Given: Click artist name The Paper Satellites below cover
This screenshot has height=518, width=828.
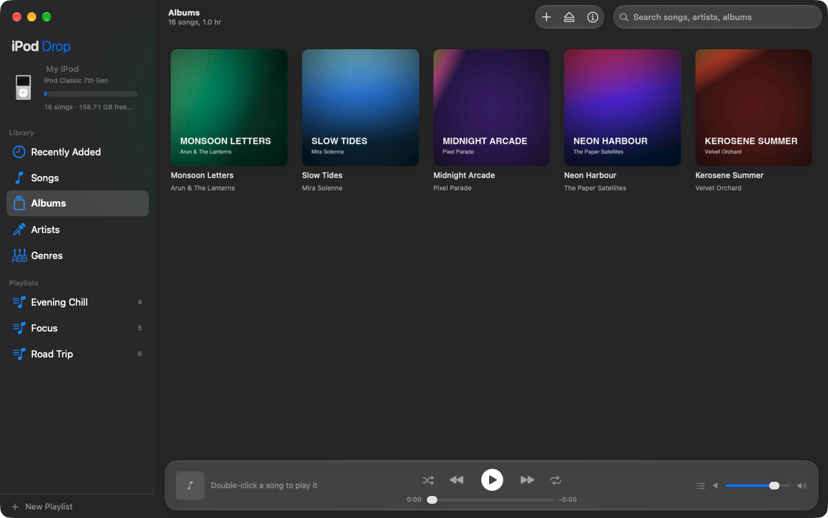Looking at the screenshot, I should point(595,188).
